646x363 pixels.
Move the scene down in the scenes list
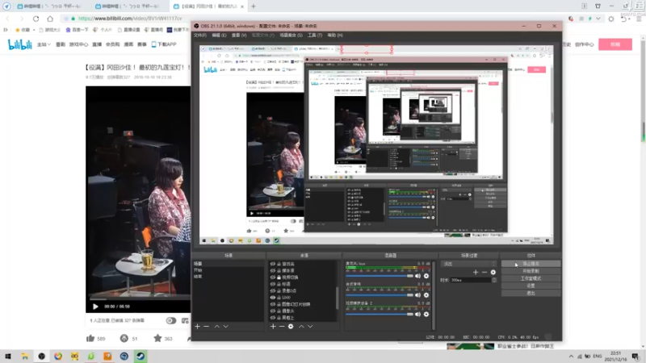(226, 327)
